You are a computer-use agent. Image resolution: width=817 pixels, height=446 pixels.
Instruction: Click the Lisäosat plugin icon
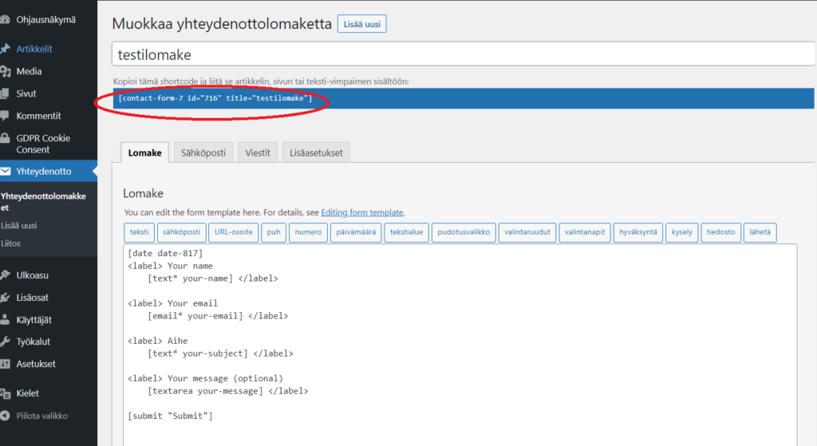point(5,298)
